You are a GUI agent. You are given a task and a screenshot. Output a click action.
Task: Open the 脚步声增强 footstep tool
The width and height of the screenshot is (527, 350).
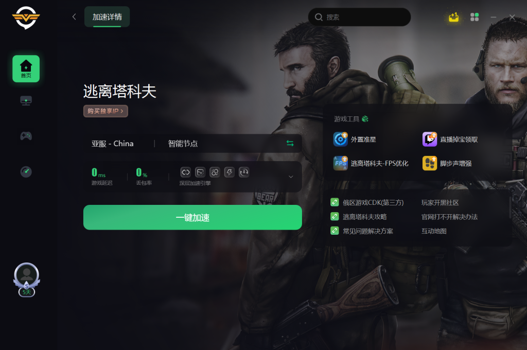447,163
